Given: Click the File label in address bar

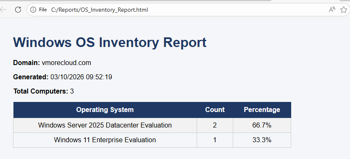Looking at the screenshot, I should coord(43,10).
